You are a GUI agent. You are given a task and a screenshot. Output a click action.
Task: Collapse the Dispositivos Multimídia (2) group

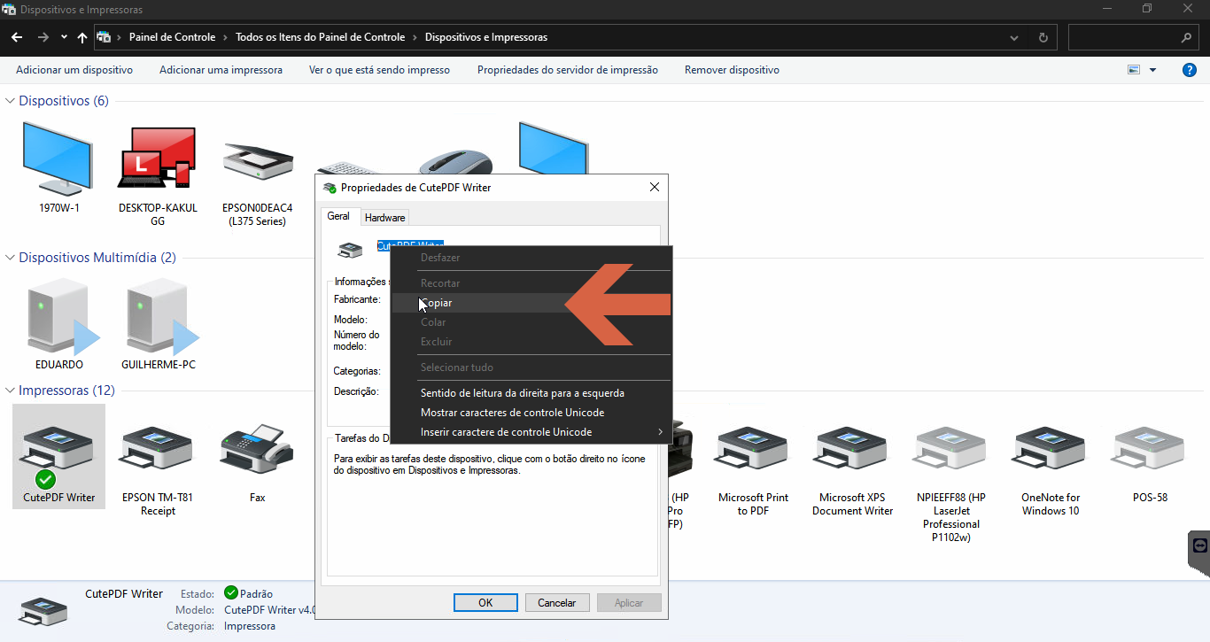click(11, 258)
